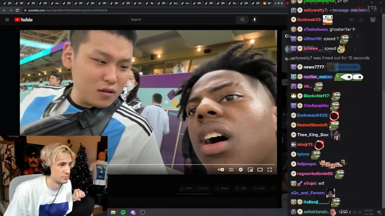Screen dimensions: 385x216
Task: Open video settings gear in the player
Action: 241,169
